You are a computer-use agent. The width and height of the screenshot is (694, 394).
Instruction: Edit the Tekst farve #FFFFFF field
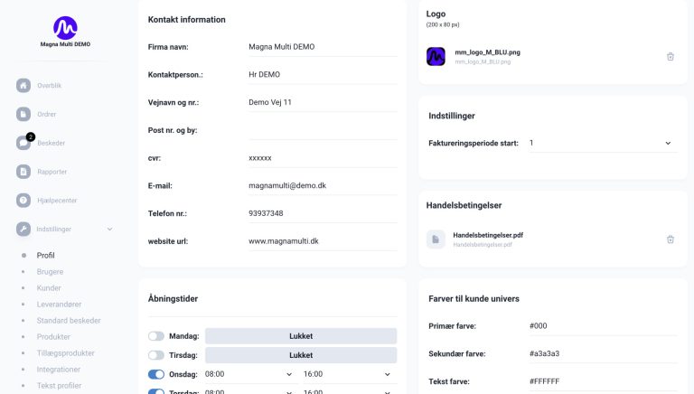click(604, 381)
